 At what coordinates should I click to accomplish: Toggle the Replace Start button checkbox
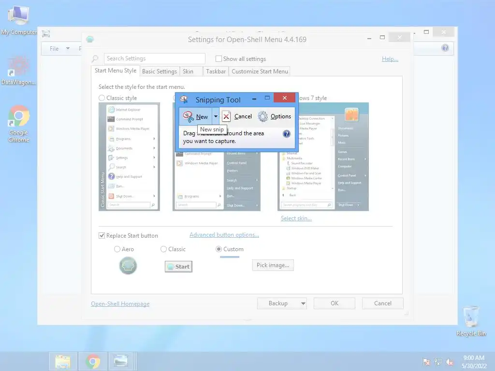pos(102,235)
